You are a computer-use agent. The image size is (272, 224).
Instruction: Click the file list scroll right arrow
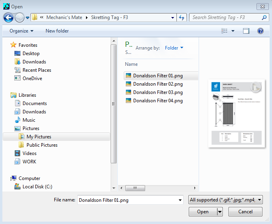(x=195, y=188)
